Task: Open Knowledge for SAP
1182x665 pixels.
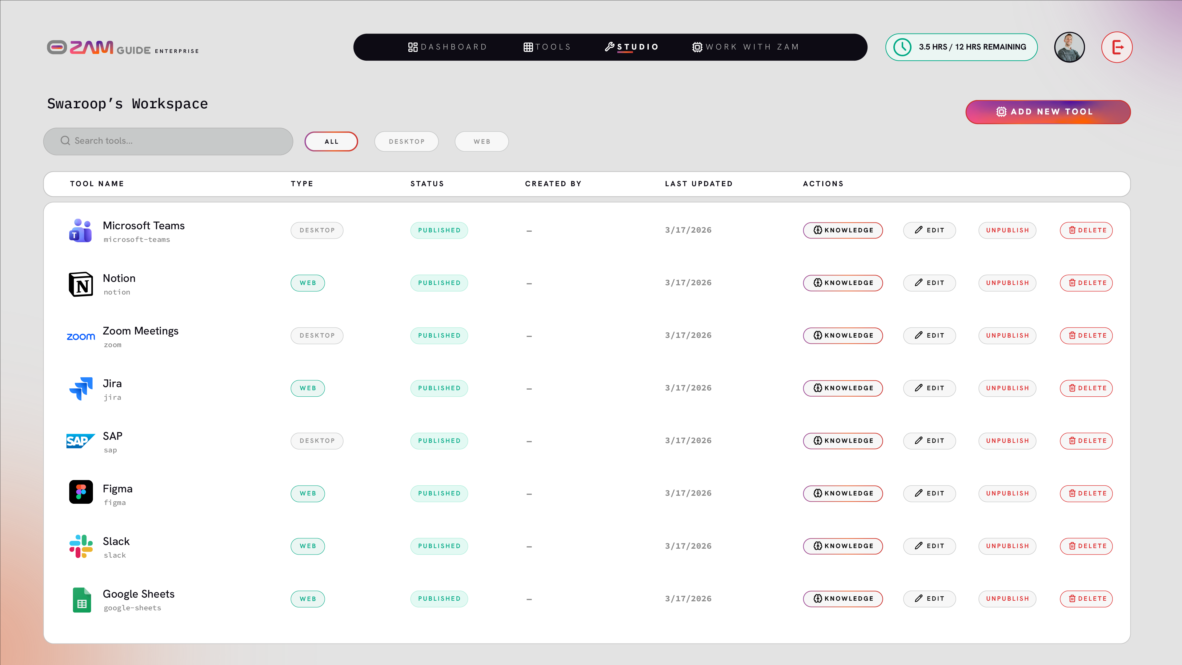Action: click(x=843, y=441)
